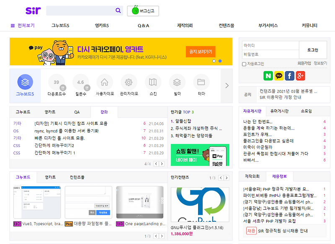Click the 빌더 (builder) layers icon
Viewport: 335px width, 244px height.
[177, 82]
